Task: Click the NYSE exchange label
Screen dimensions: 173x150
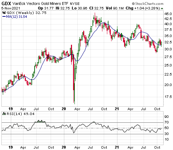Action: click(75, 4)
